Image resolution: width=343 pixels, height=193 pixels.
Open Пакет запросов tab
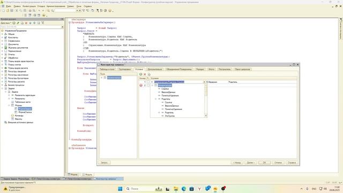tap(242, 69)
